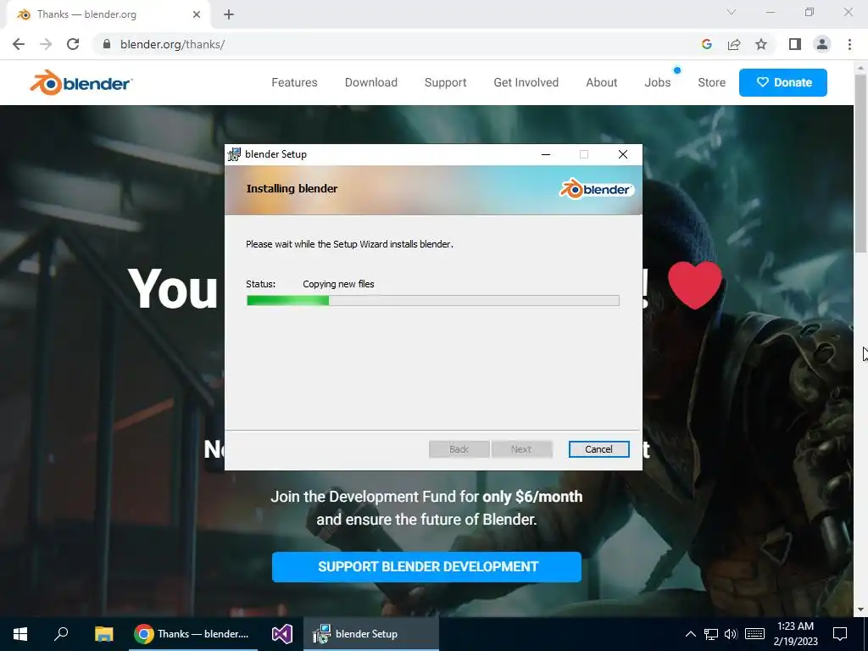The image size is (868, 651).
Task: Open a new browser tab
Action: pyautogui.click(x=229, y=14)
